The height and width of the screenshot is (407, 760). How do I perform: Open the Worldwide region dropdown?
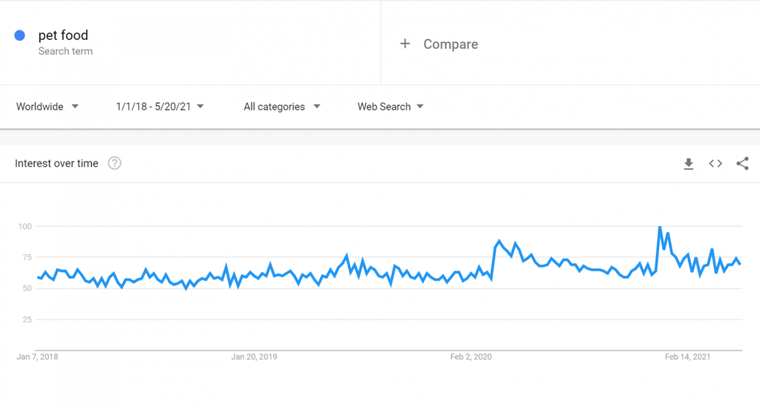tap(47, 107)
